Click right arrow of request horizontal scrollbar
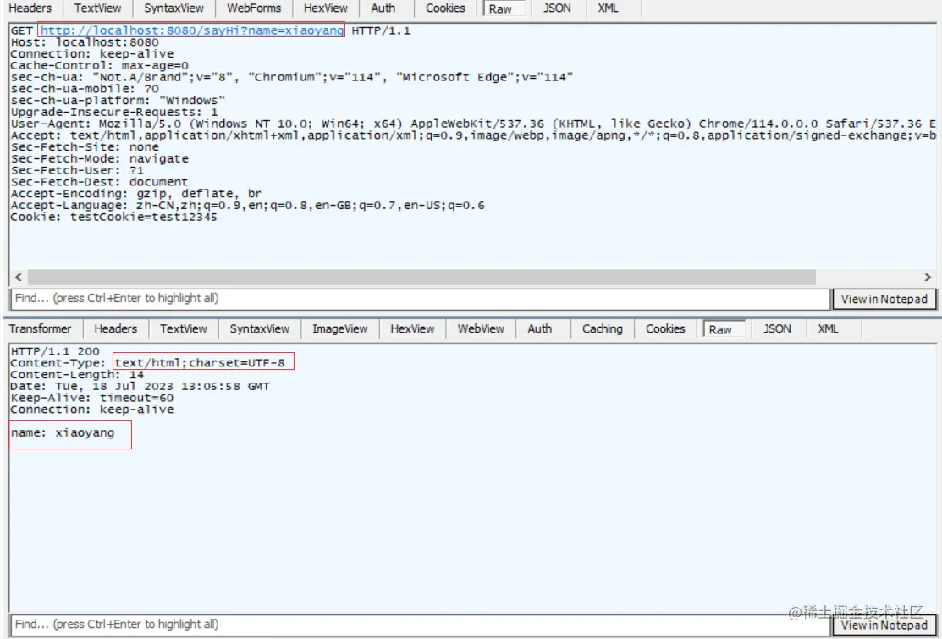 [x=928, y=277]
